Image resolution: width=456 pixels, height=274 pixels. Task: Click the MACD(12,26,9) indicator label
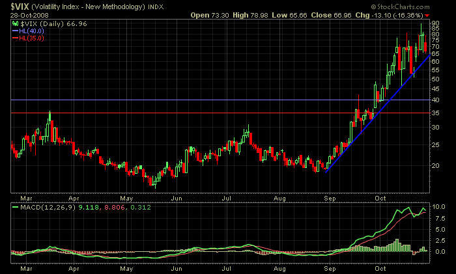(x=48, y=207)
